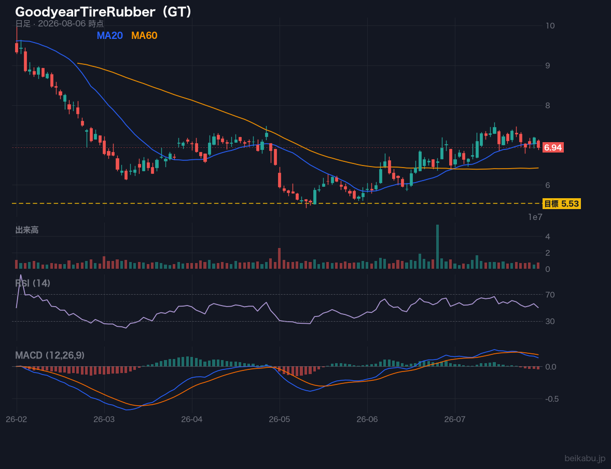The height and width of the screenshot is (469, 611).
Task: Click the price axis value 10
Action: pyautogui.click(x=550, y=26)
